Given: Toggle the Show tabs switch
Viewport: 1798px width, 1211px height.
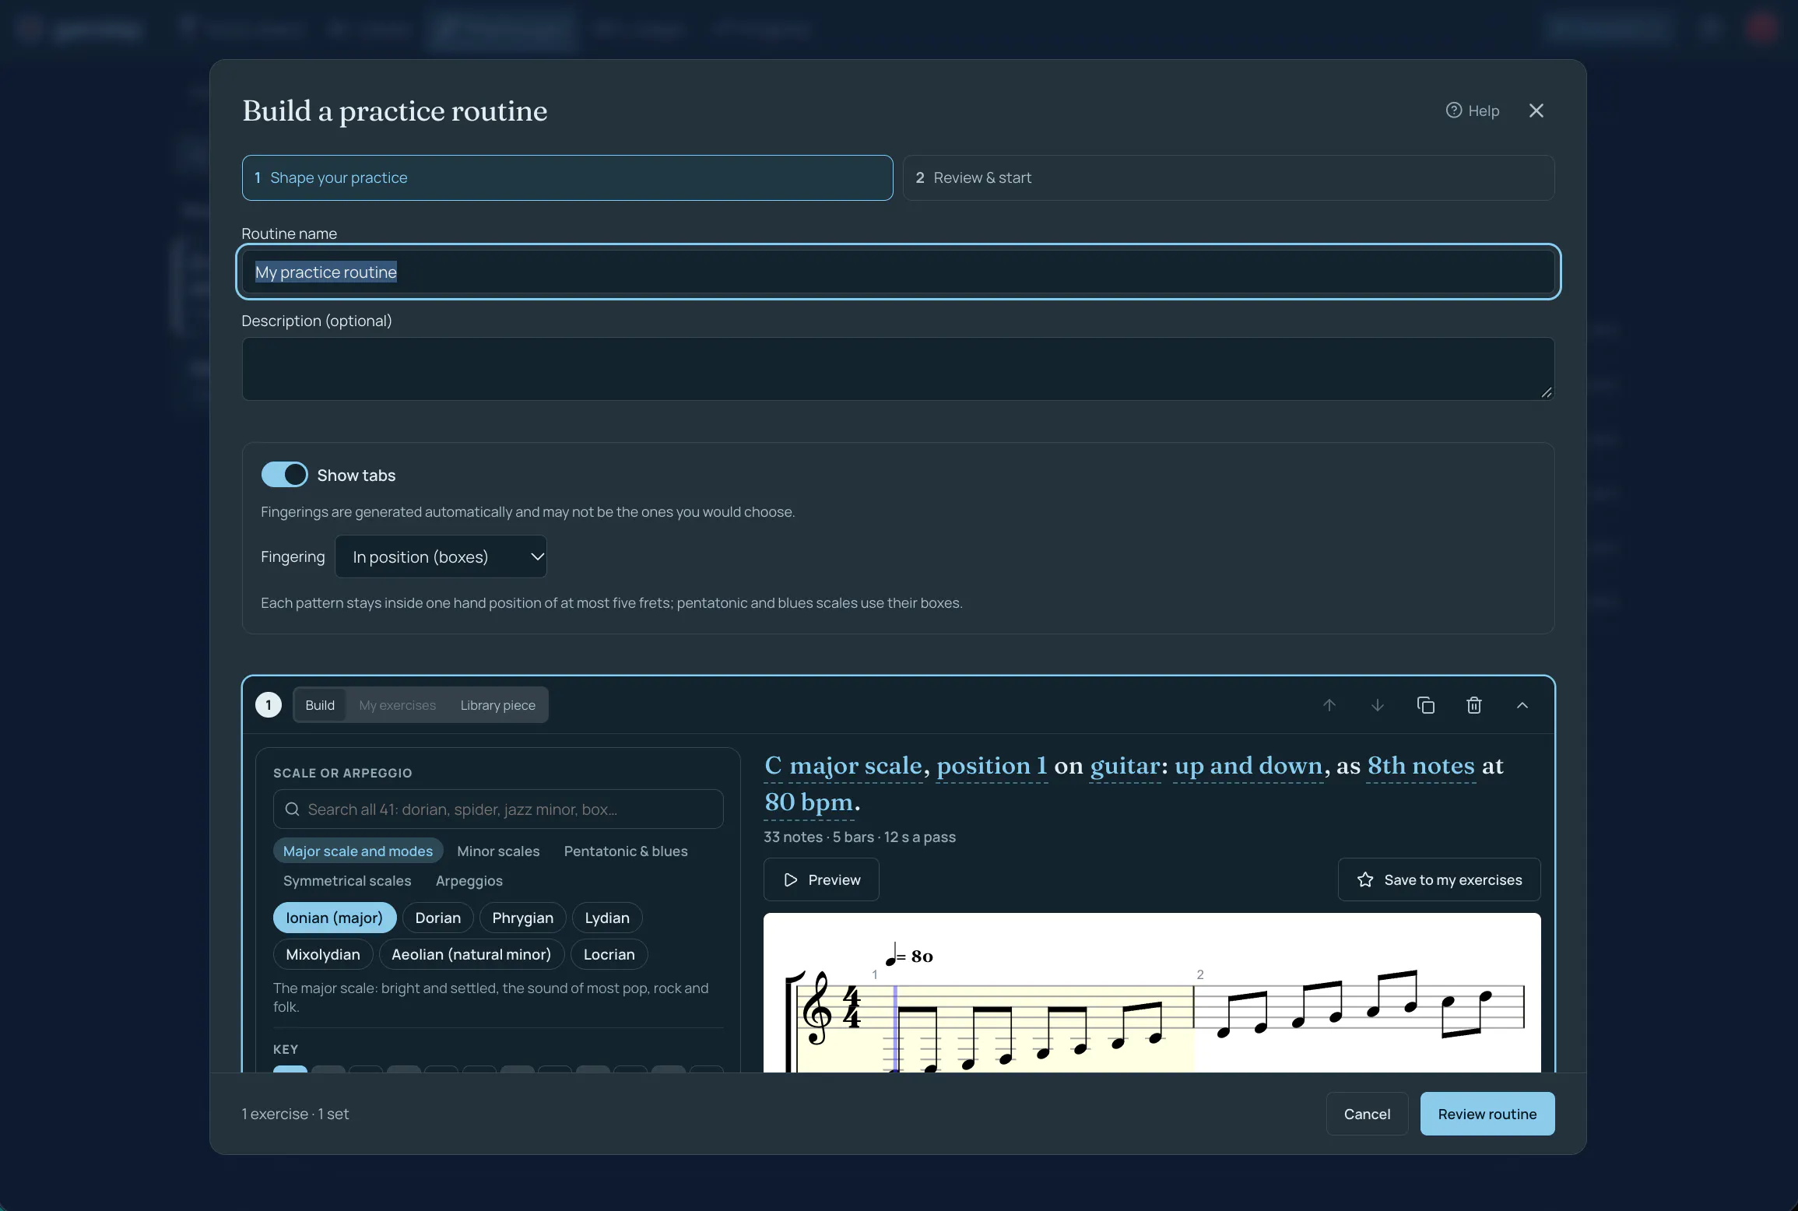Looking at the screenshot, I should click(x=284, y=475).
